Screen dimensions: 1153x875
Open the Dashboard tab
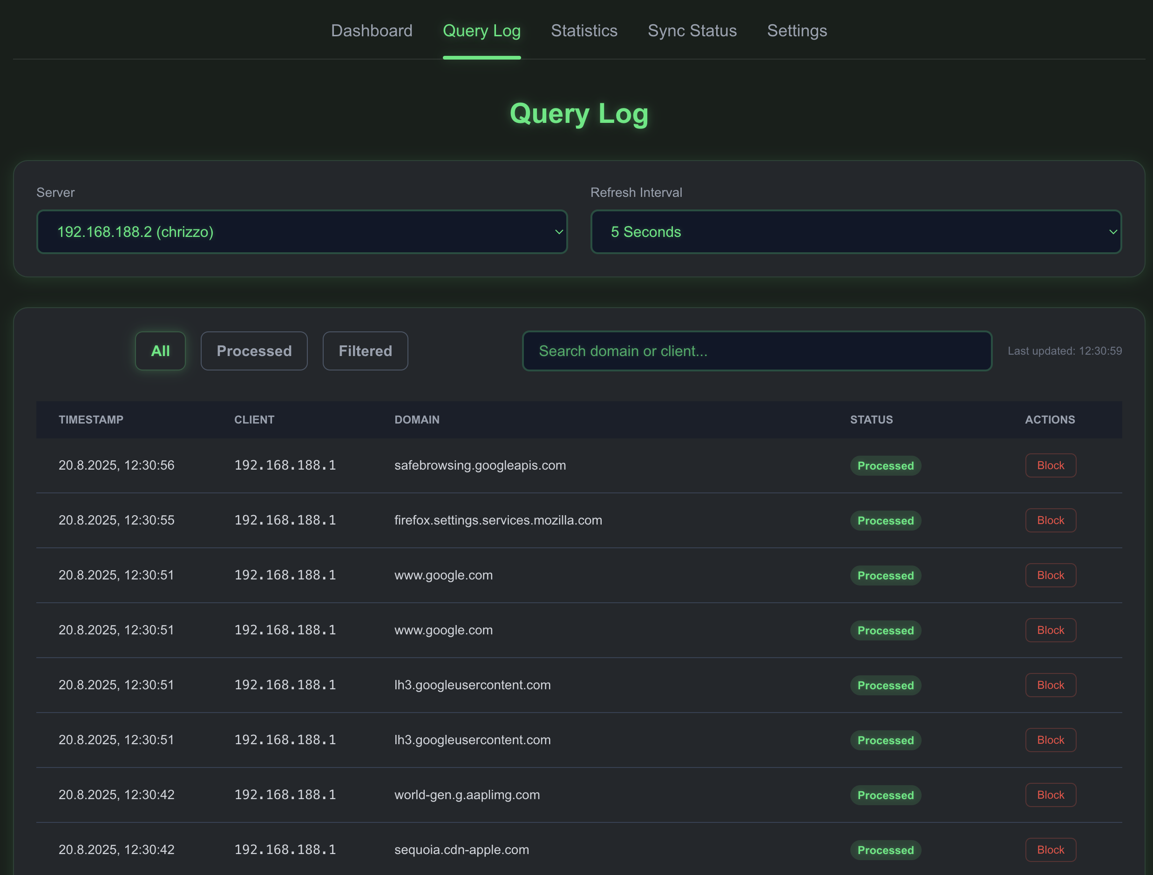[372, 31]
